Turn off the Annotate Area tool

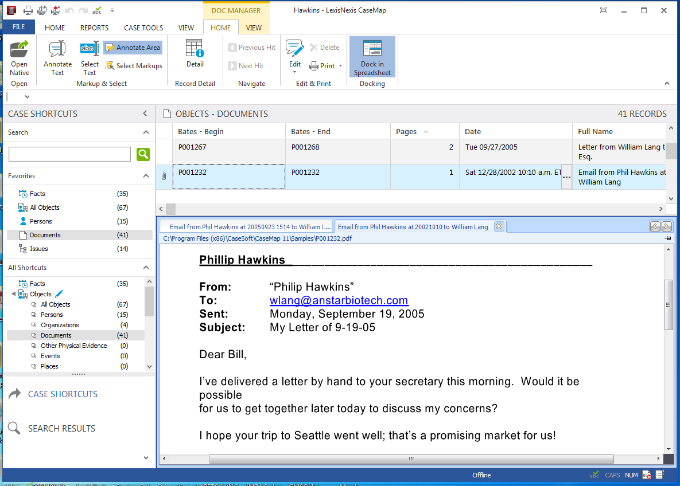[133, 47]
